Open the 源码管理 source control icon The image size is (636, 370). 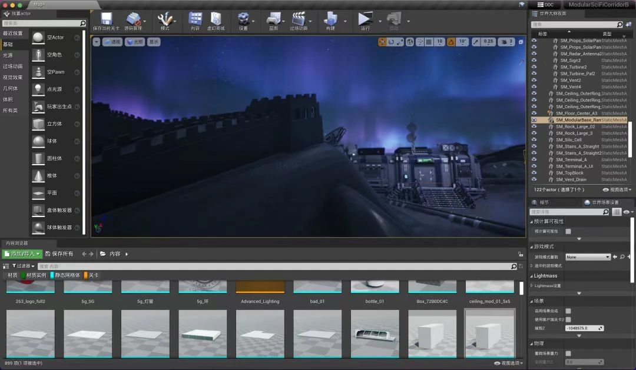tap(134, 19)
